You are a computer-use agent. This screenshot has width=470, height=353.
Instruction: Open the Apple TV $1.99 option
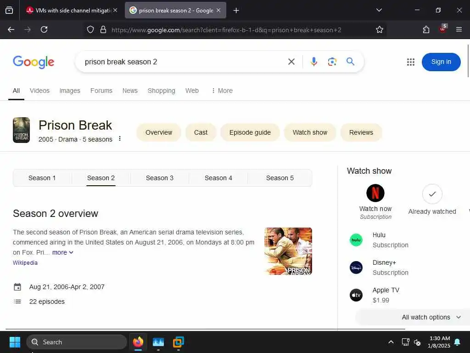pyautogui.click(x=375, y=295)
